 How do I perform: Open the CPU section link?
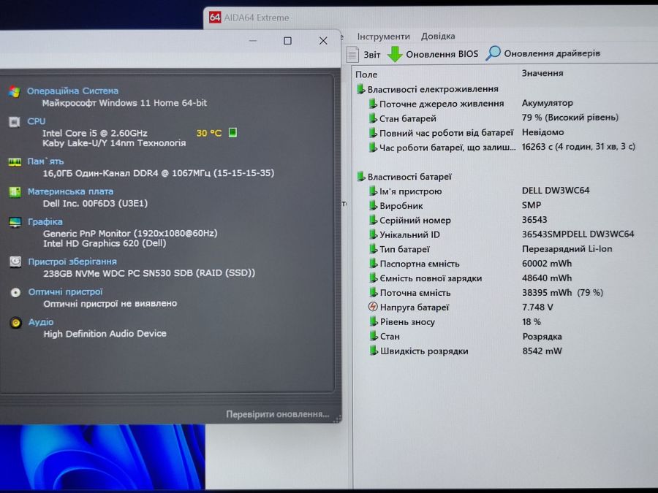coord(36,121)
